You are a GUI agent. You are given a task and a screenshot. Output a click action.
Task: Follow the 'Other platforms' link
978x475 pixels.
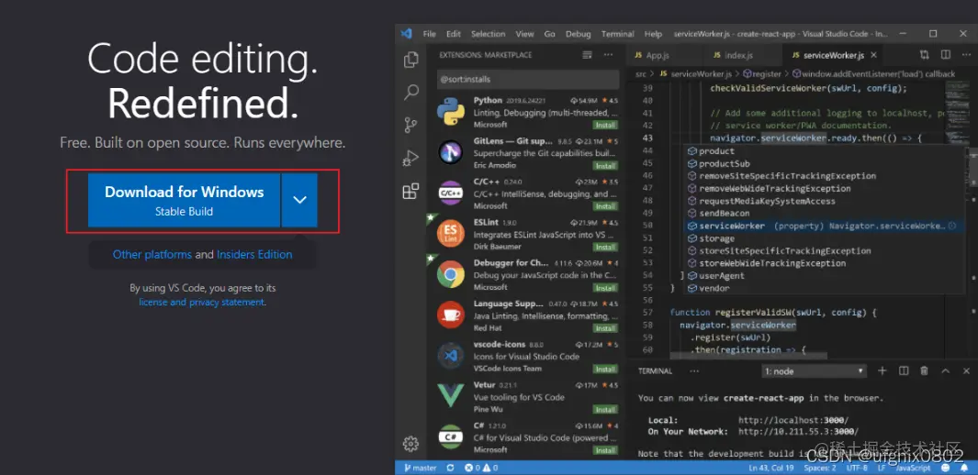[152, 254]
